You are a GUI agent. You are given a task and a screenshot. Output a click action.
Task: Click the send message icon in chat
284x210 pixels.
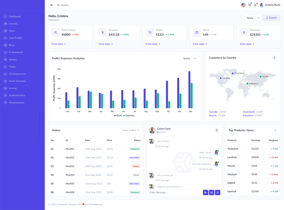pyautogui.click(x=205, y=192)
